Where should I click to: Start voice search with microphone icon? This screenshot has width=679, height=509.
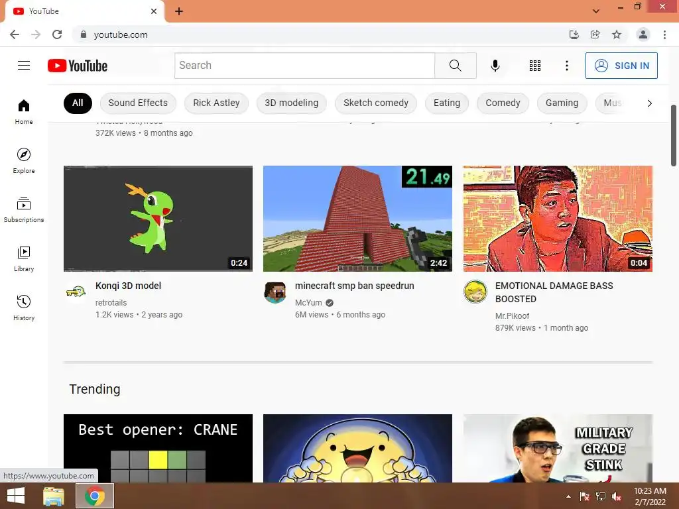pyautogui.click(x=495, y=66)
